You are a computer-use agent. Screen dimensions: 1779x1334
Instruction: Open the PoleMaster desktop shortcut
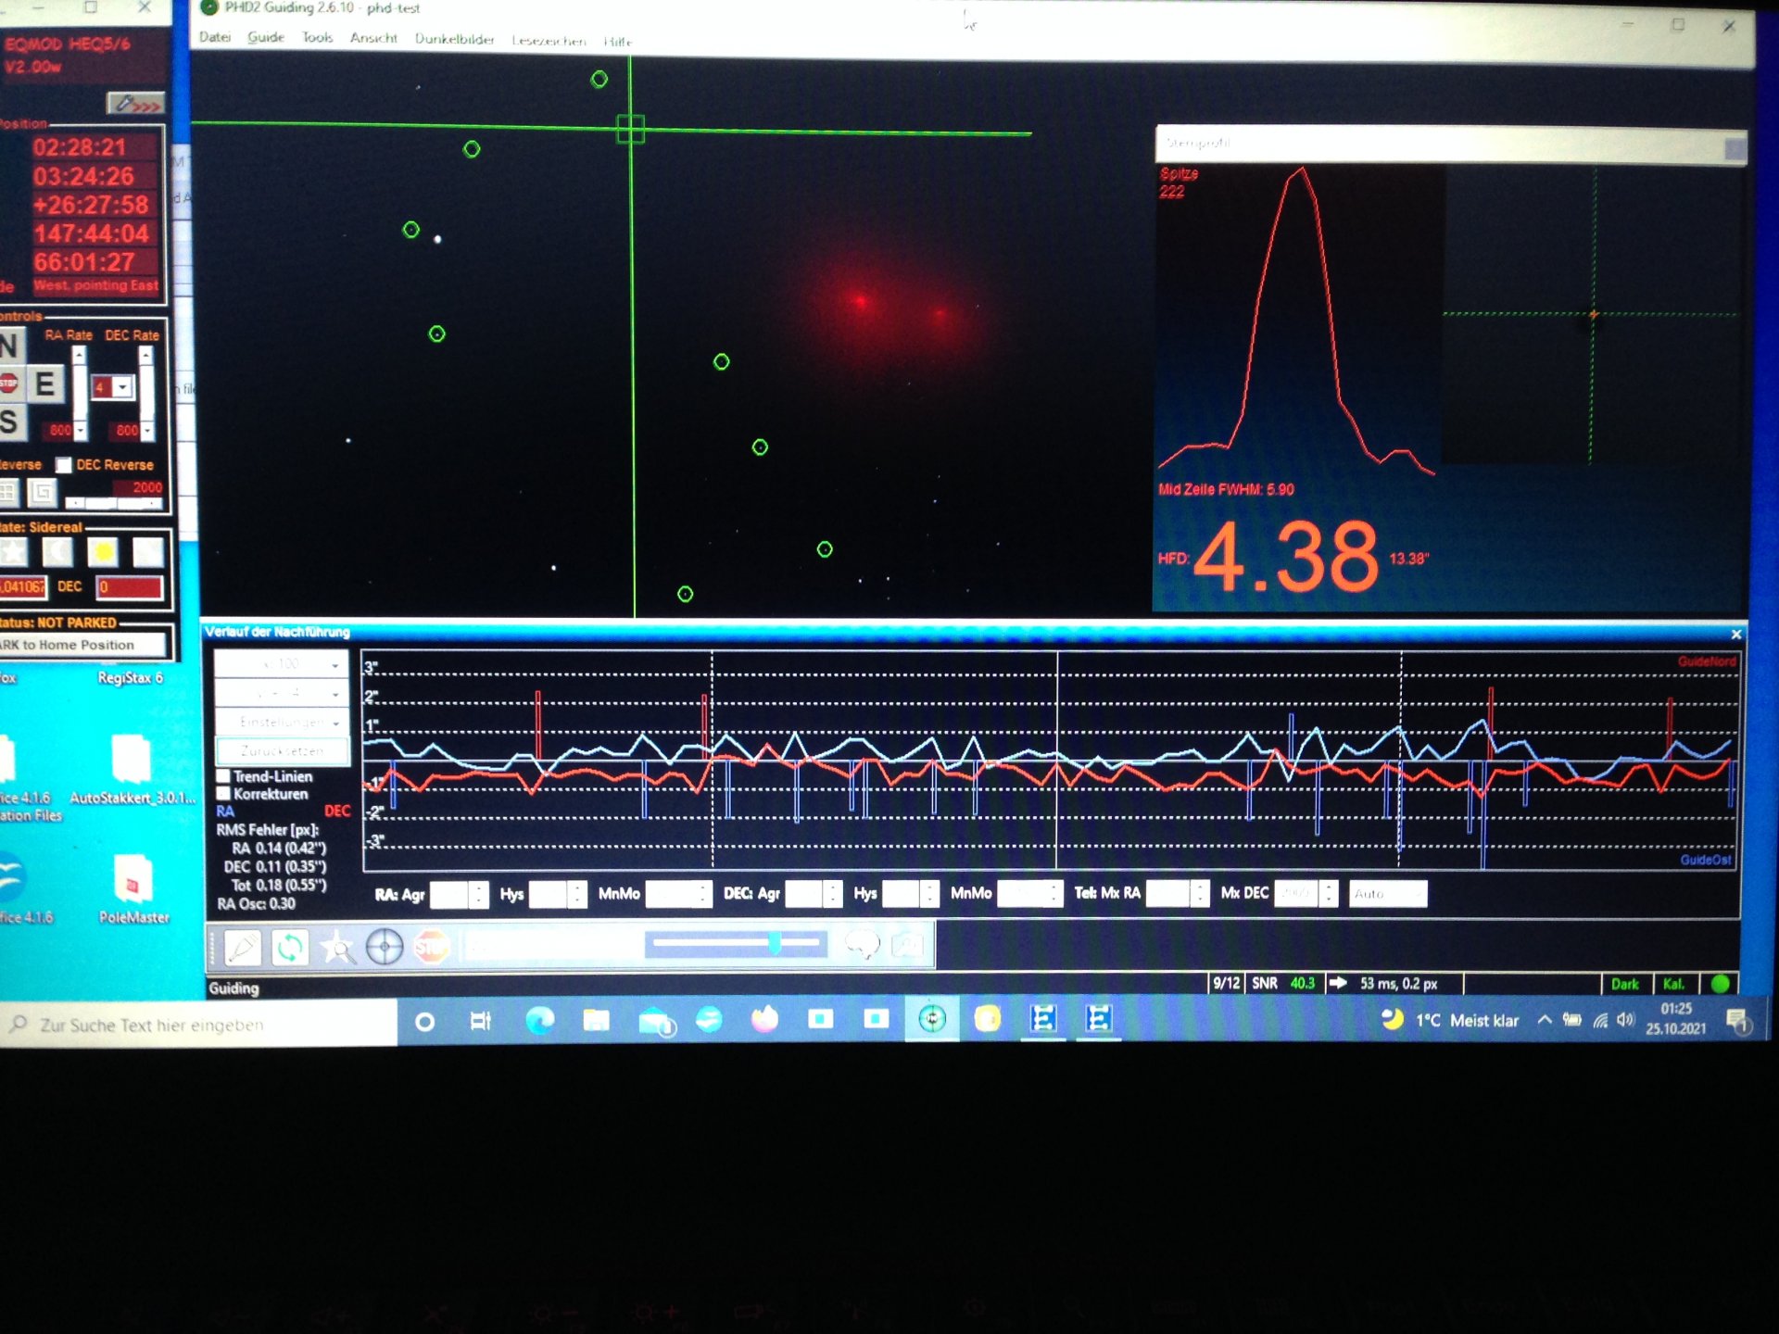coord(133,889)
